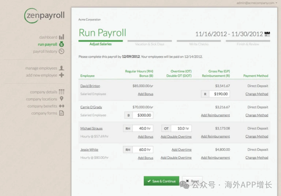This screenshot has width=281, height=196.
Task: Click the Employee column header
Action: tap(87, 76)
